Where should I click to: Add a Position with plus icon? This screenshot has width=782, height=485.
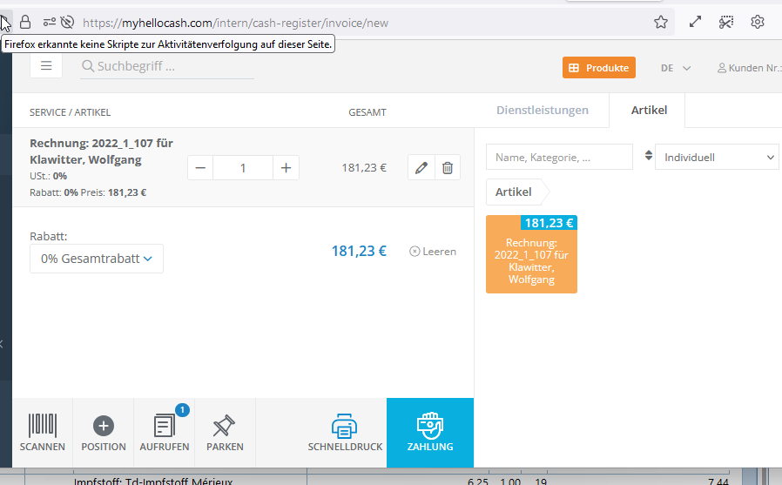click(x=104, y=433)
